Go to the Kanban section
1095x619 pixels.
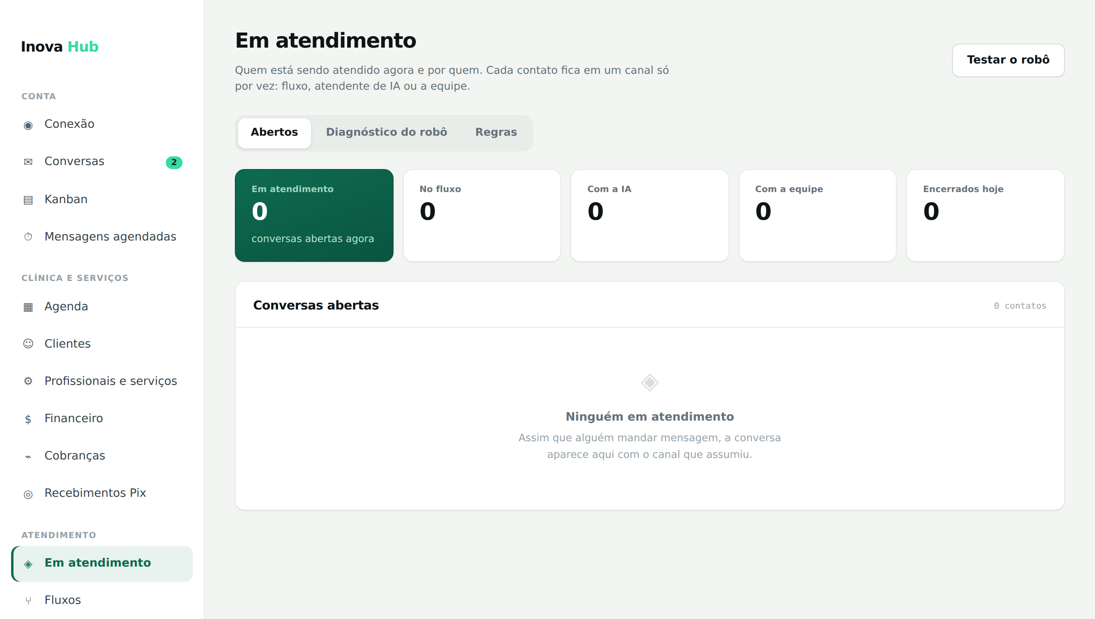tap(102, 199)
